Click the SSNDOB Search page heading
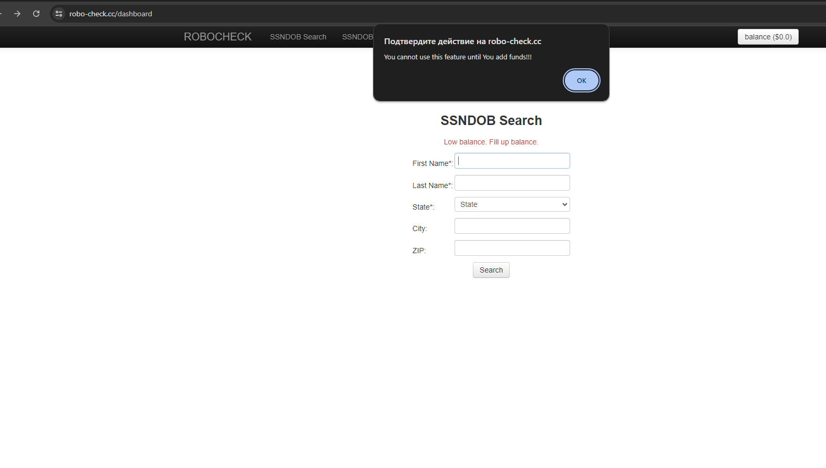 pyautogui.click(x=491, y=120)
